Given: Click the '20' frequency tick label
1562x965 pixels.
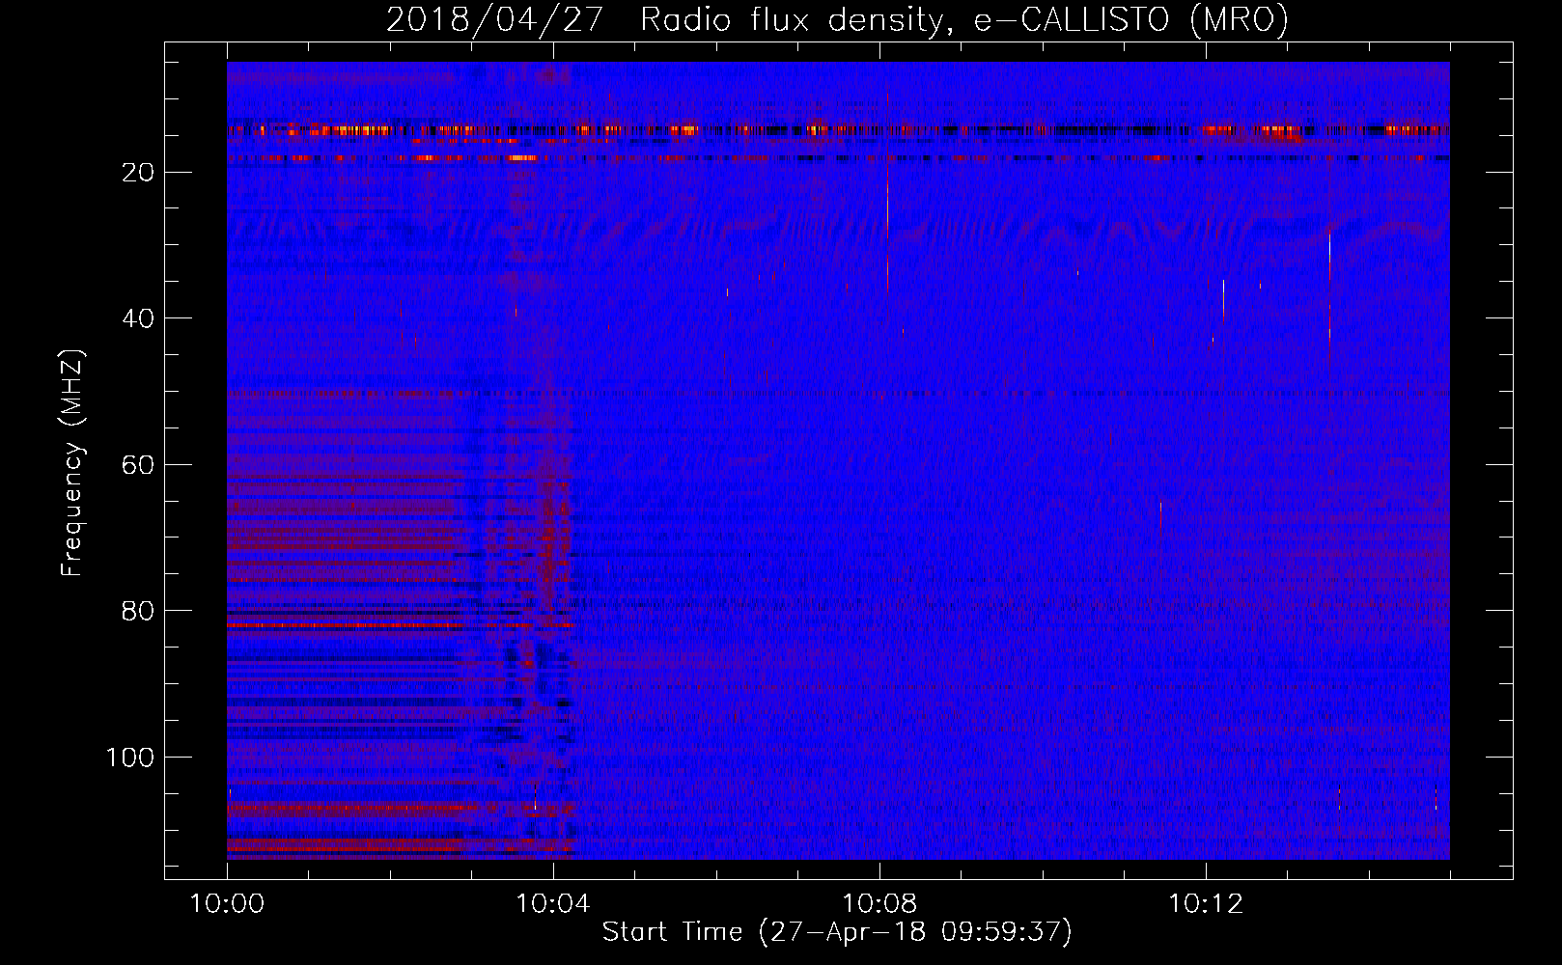Looking at the screenshot, I should (x=138, y=173).
